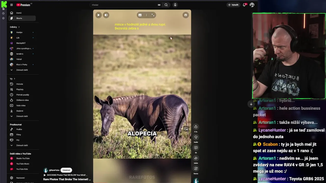Select Shorts in the sidebar
Image resolution: width=326 pixels, height=183 pixels.
click(22, 18)
